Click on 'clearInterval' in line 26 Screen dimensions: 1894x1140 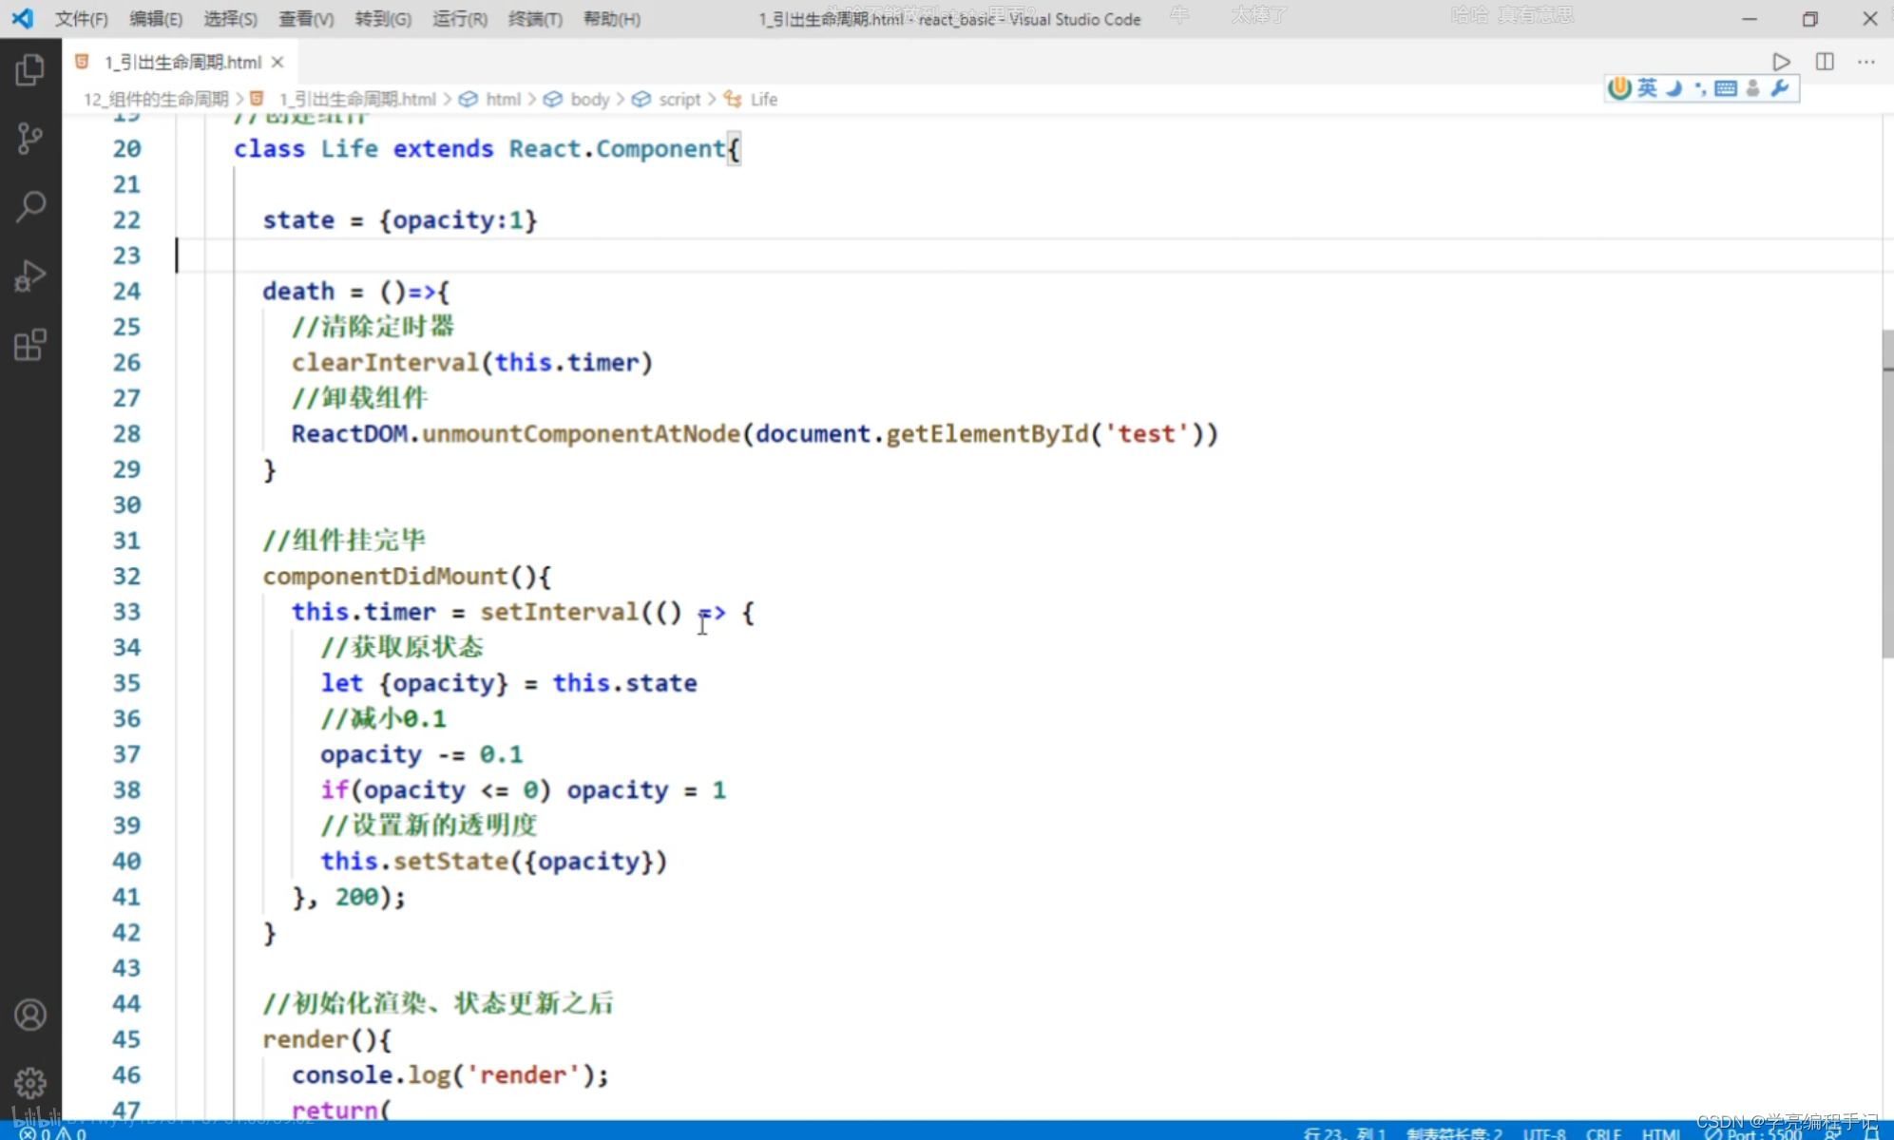click(x=385, y=362)
